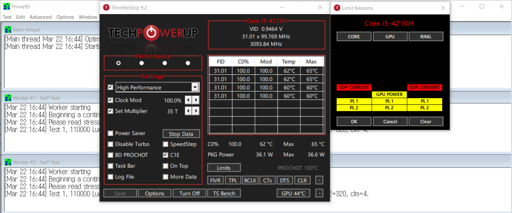512x213 pixels.
Task: Click the CLR button to clear max values
Action: [x=302, y=180]
